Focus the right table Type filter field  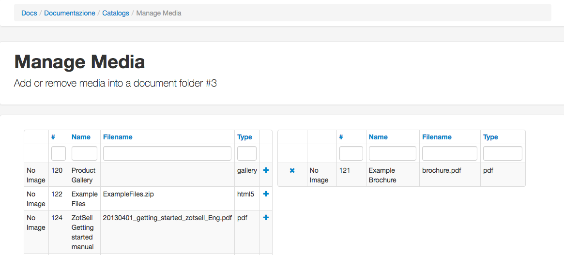(503, 153)
